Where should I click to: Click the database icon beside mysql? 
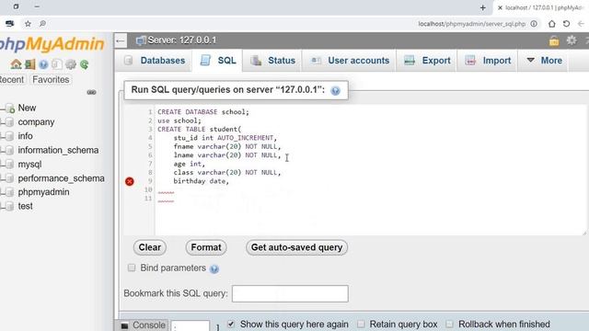point(10,164)
